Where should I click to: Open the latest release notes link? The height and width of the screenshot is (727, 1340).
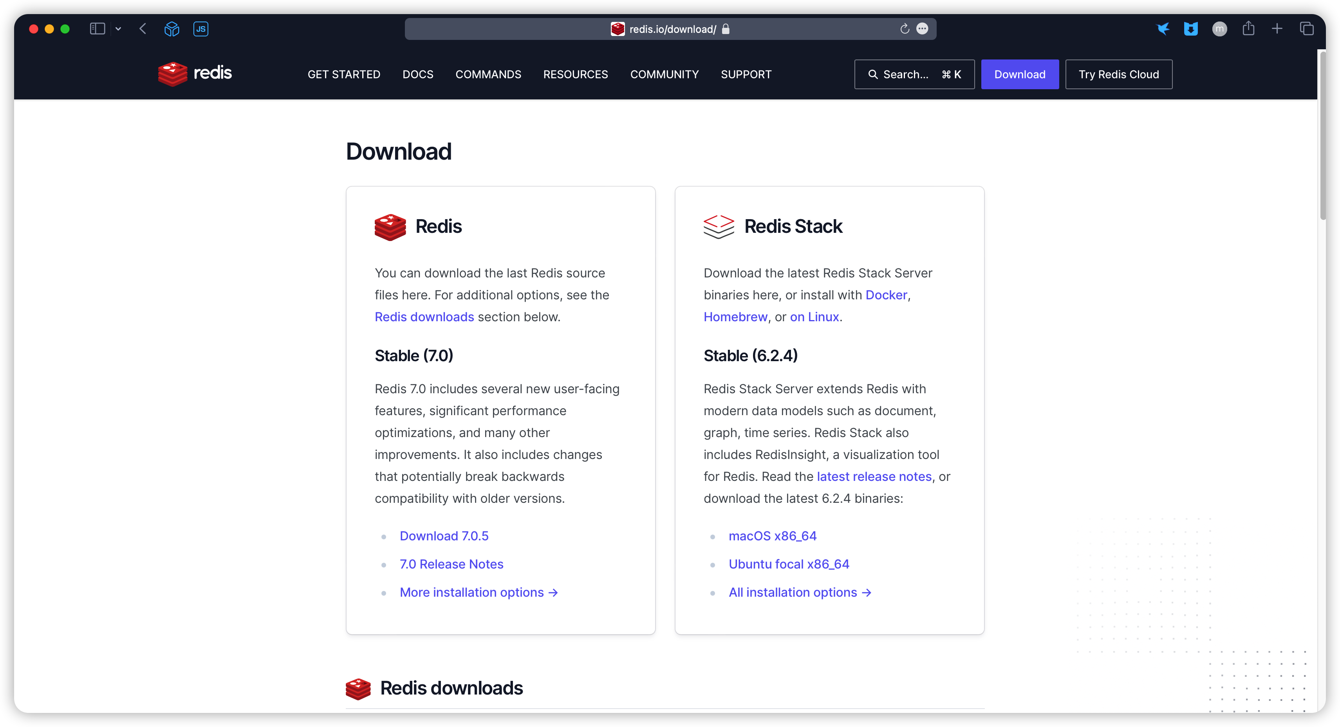tap(874, 477)
